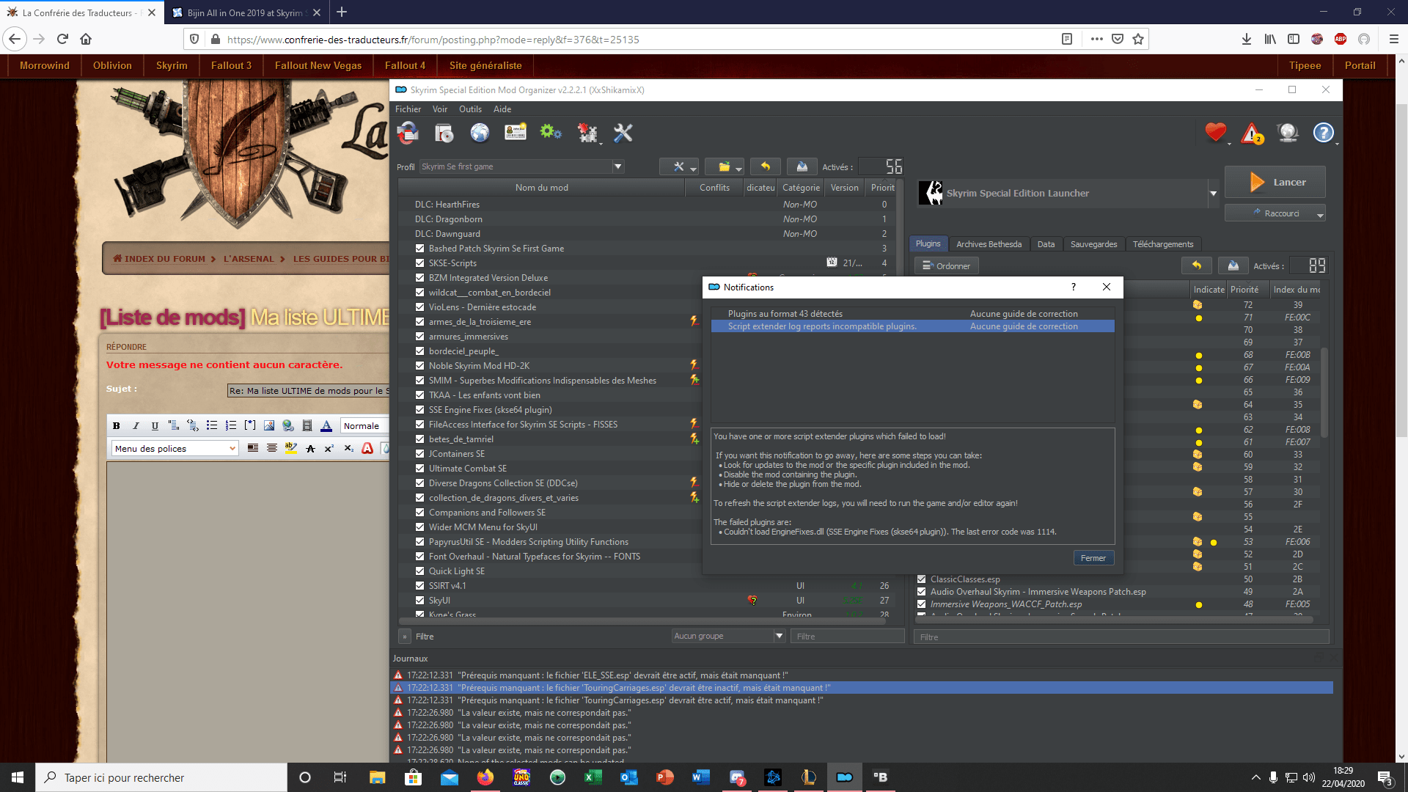Viewport: 1408px width, 792px height.
Task: Toggle the ClassicClasses.esp plugin checkbox
Action: pos(922,579)
